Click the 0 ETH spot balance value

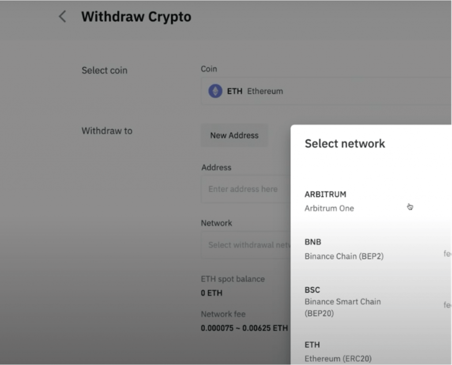(x=211, y=293)
